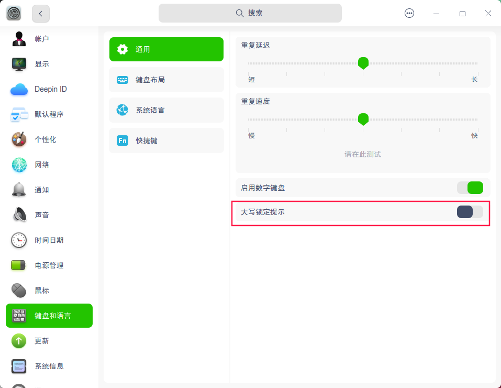Open the 网络 network globe icon

[19, 165]
